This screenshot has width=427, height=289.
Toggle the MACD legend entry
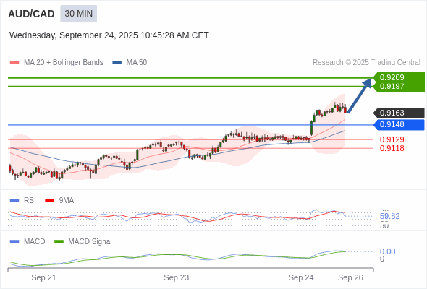point(28,241)
